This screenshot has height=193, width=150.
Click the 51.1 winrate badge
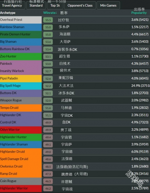(48, 115)
